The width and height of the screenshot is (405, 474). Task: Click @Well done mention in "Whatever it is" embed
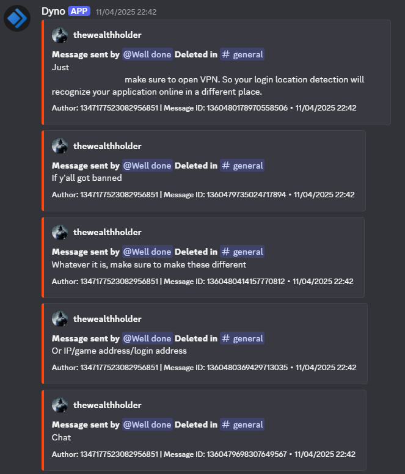pos(147,252)
